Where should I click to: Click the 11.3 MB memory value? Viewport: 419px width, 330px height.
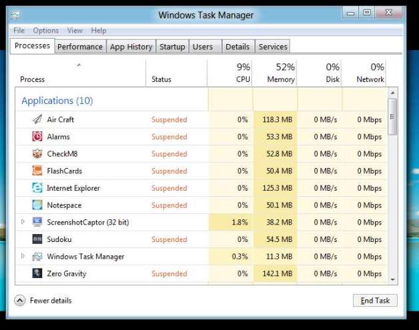280,256
